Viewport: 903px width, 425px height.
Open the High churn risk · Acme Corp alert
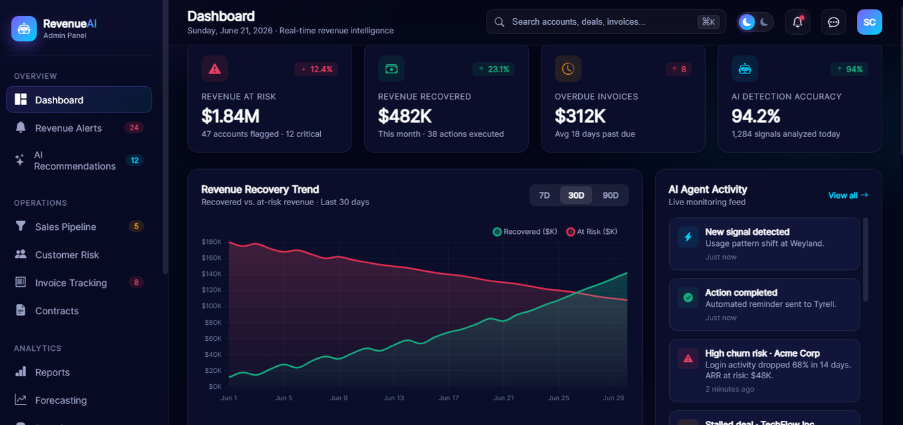[764, 370]
